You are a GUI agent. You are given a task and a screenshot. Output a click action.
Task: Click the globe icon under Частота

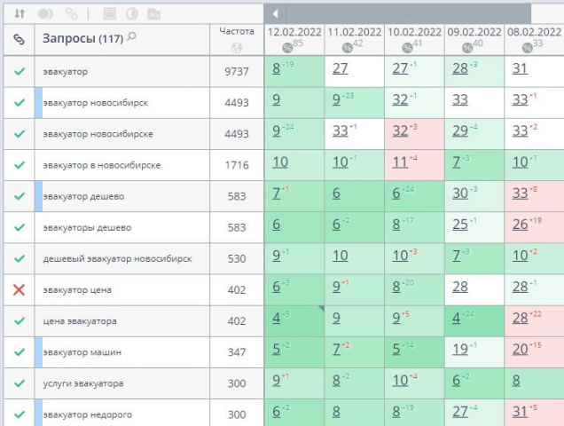pyautogui.click(x=236, y=48)
